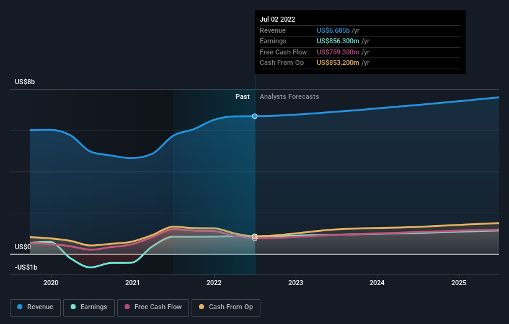
Task: Click the Analysts Forecasts label
Action: point(290,97)
